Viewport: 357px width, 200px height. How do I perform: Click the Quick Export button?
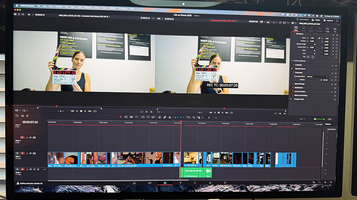[303, 20]
